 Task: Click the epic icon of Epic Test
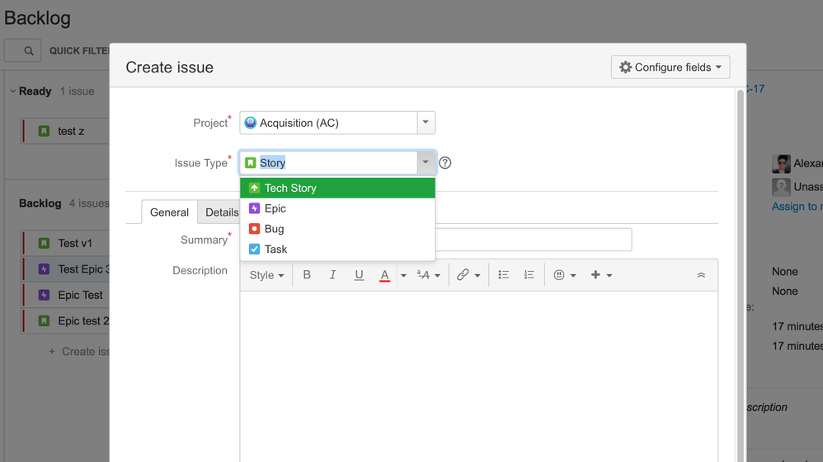click(44, 296)
